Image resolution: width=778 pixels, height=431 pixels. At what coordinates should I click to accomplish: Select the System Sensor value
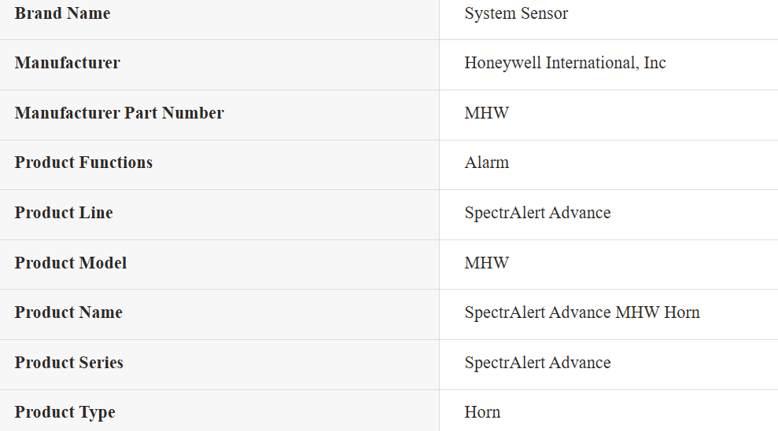516,14
